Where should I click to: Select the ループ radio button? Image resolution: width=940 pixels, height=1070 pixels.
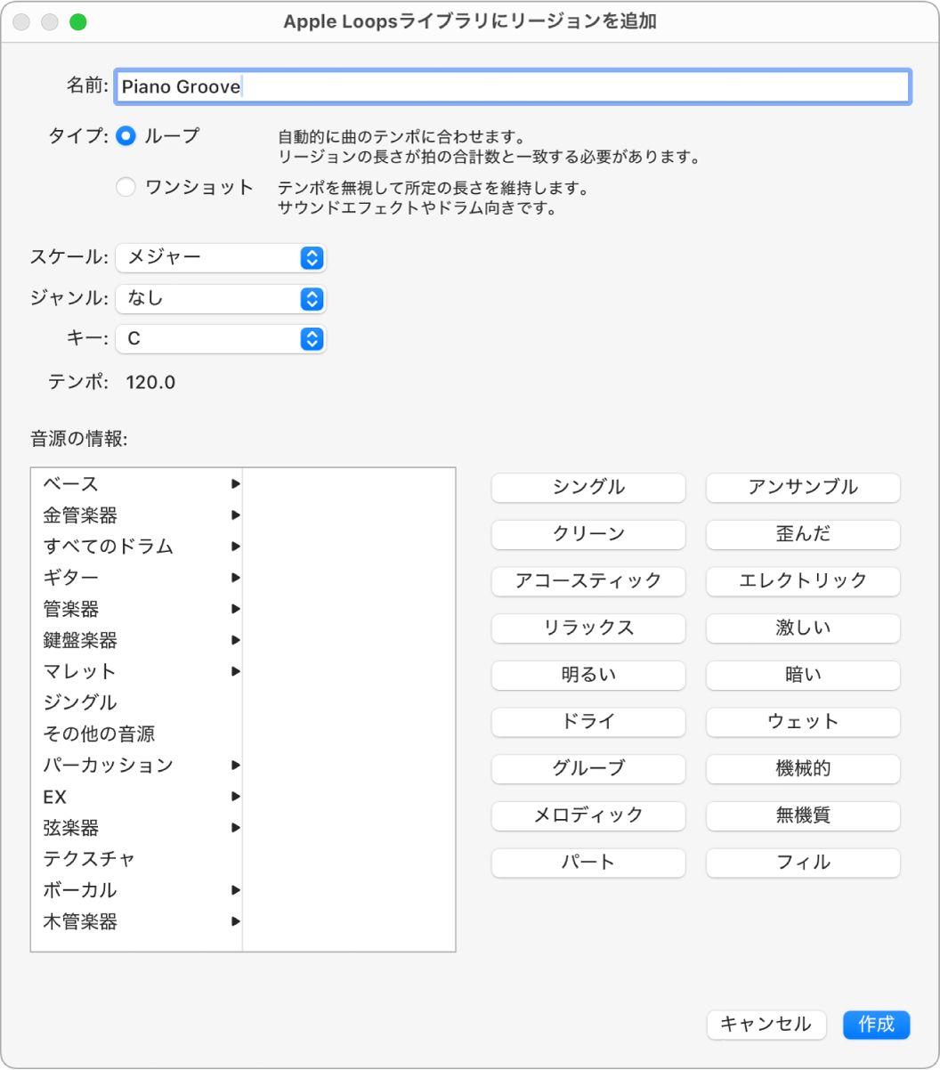(x=126, y=136)
